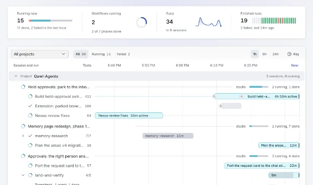Open Plan the areas v4 migrati run row
The height and width of the screenshot is (185, 313).
[60, 145]
